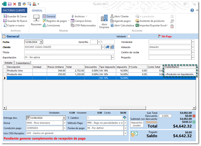
Task: Toggle the Validado checkbox
Action: point(129,36)
